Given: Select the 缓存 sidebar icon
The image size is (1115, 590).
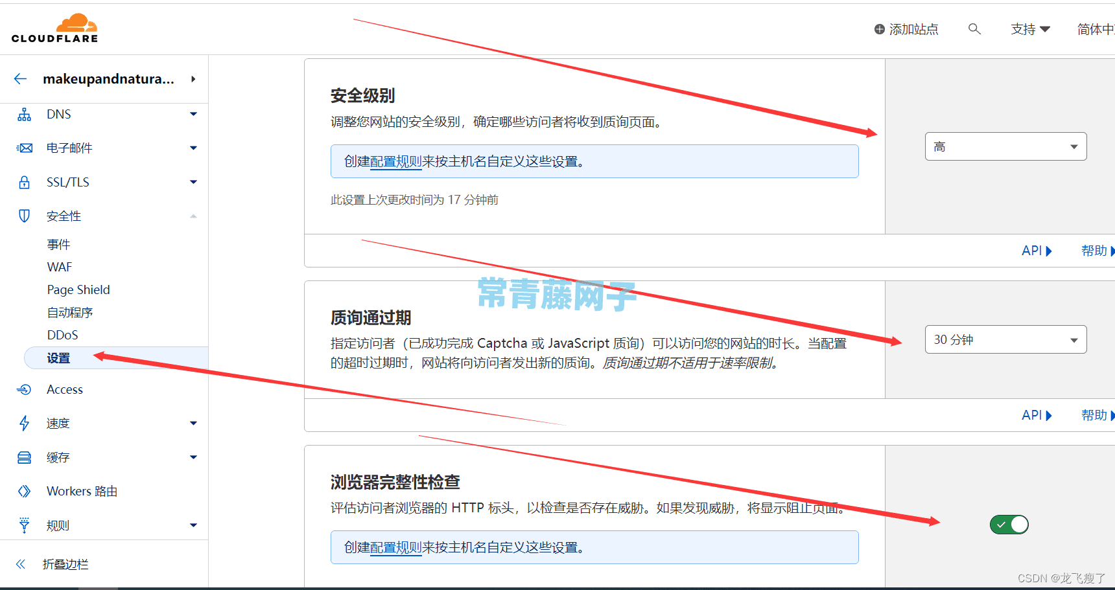Looking at the screenshot, I should click(x=24, y=457).
